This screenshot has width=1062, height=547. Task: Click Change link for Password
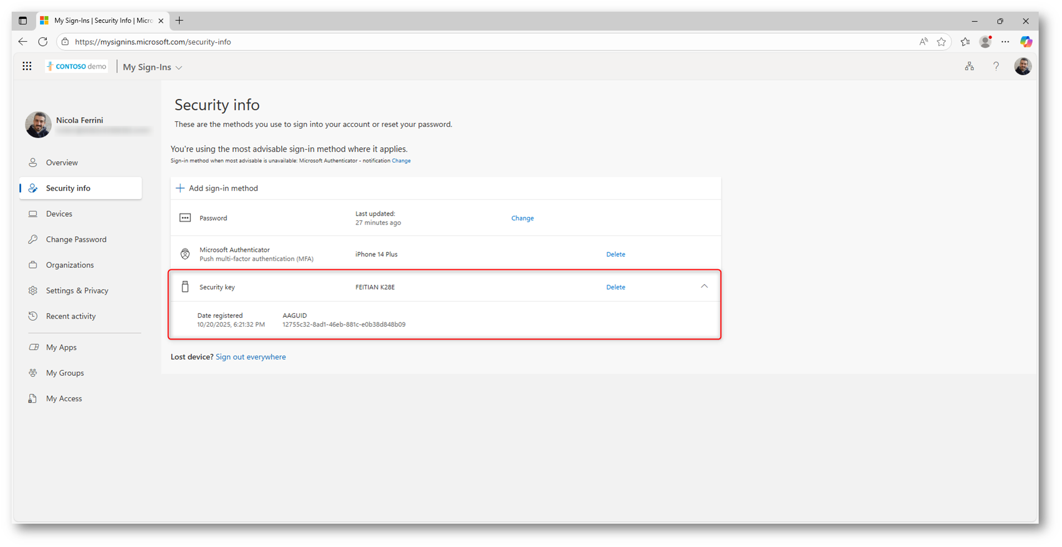(522, 218)
